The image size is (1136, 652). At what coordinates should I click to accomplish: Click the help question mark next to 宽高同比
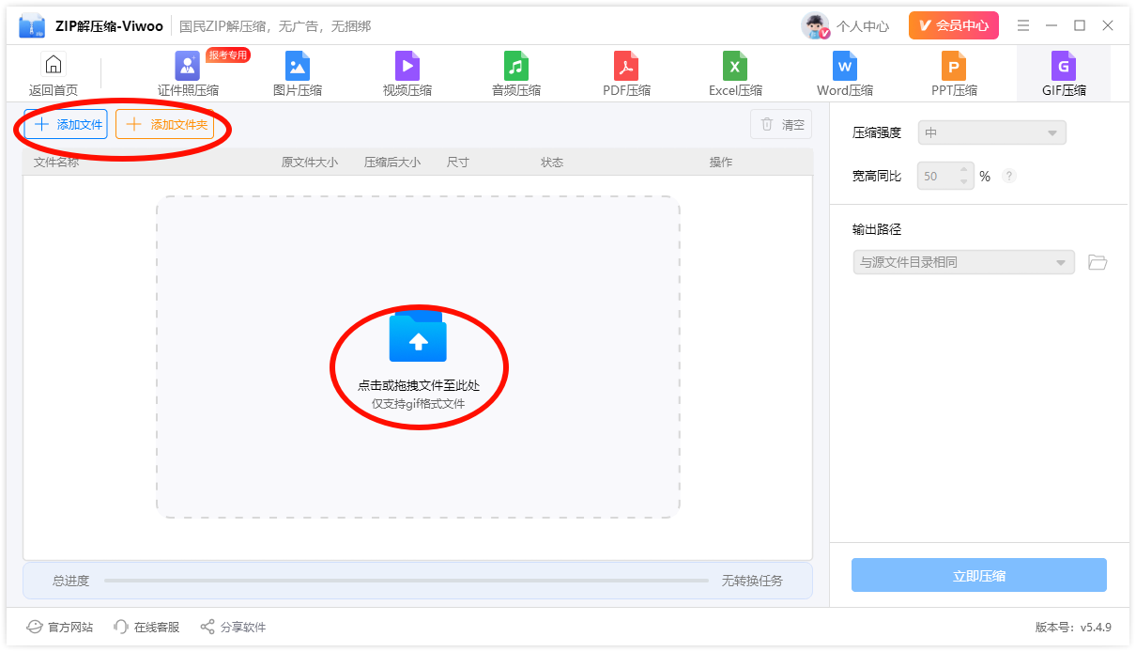(1009, 176)
